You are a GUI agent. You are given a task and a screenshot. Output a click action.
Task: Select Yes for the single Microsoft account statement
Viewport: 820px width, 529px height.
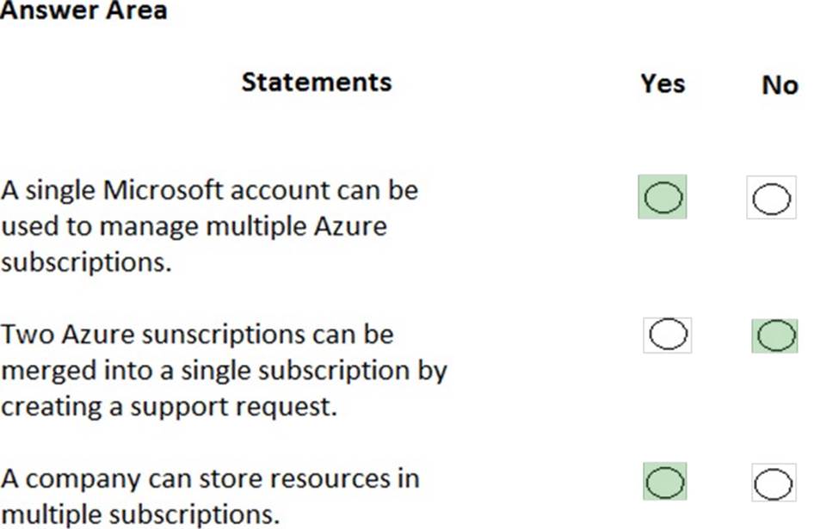coord(662,198)
